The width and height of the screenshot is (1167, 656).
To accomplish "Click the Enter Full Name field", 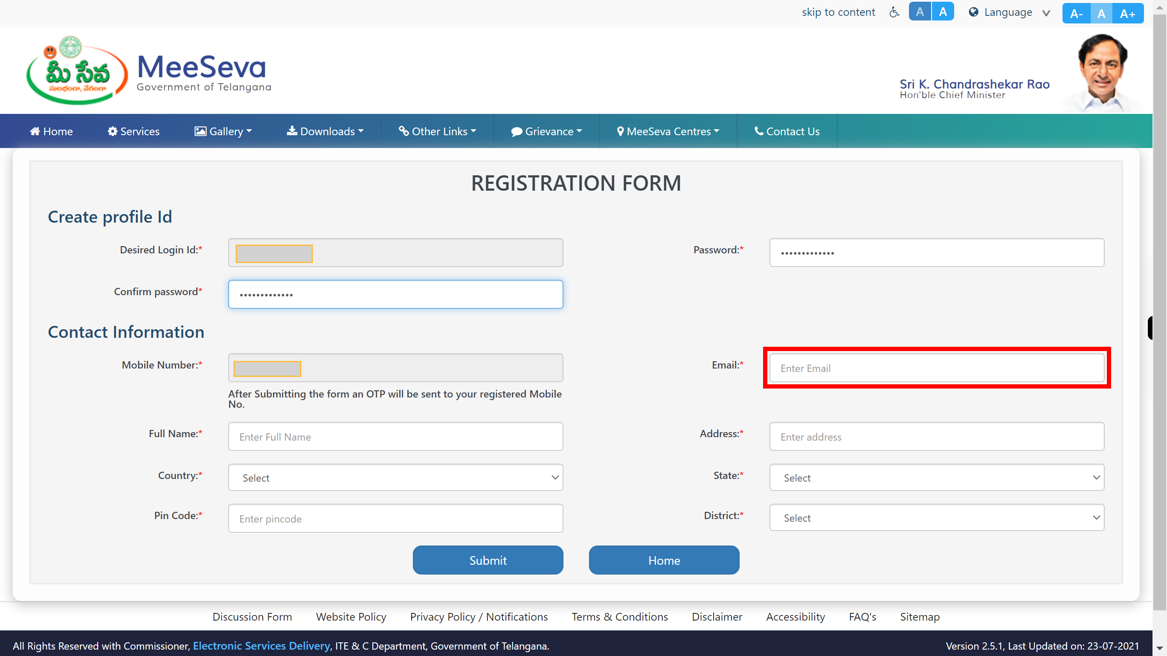I will 395,437.
